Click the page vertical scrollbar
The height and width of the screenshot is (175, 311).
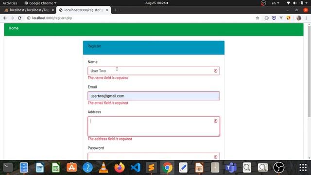click(309, 71)
